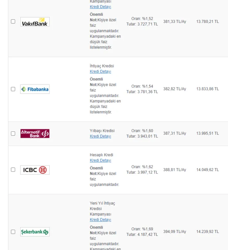The height and width of the screenshot is (250, 228).
Task: Open Kredi Detayı link for VakıfBank
Action: click(100, 7)
